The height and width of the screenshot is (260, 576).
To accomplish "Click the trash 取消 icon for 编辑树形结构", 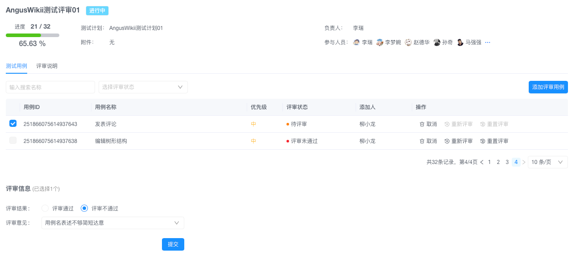I will coord(422,141).
